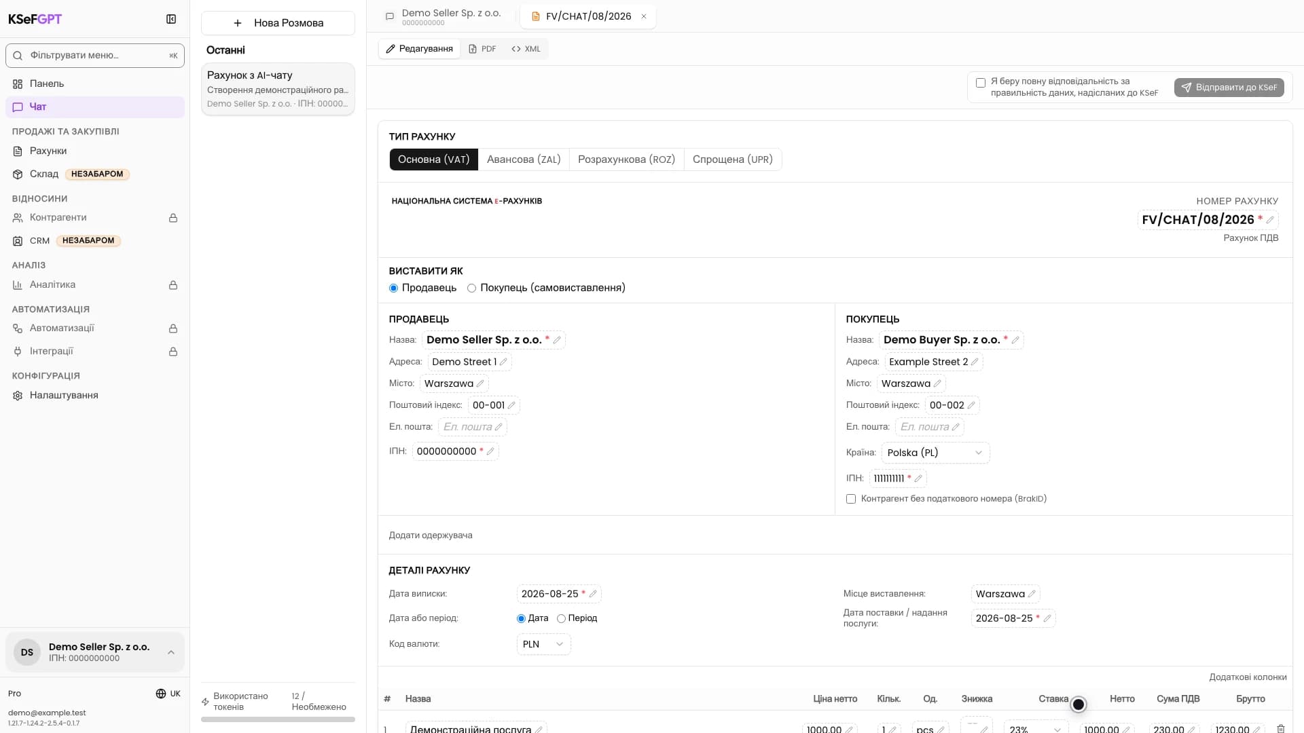Click Демонстраційна послуга item name field
Image resolution: width=1304 pixels, height=733 pixels.
476,728
